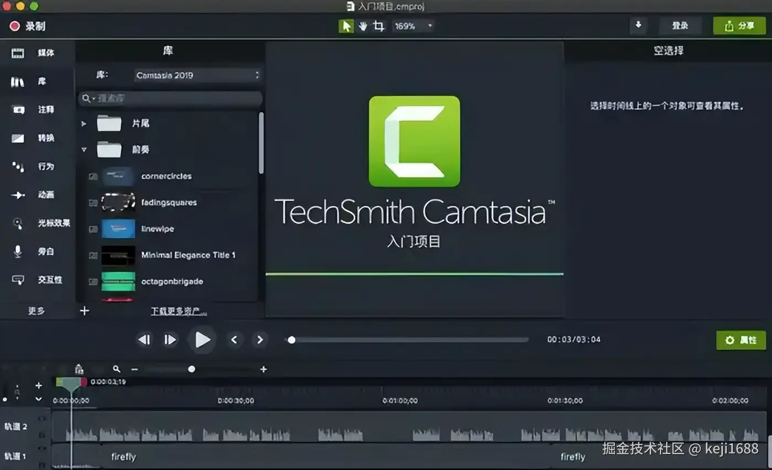Click the 登录 sign-in button
772x470 pixels.
click(x=680, y=25)
